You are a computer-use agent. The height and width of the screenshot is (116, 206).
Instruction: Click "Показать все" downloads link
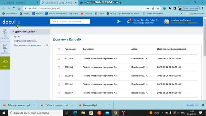(x=192, y=105)
